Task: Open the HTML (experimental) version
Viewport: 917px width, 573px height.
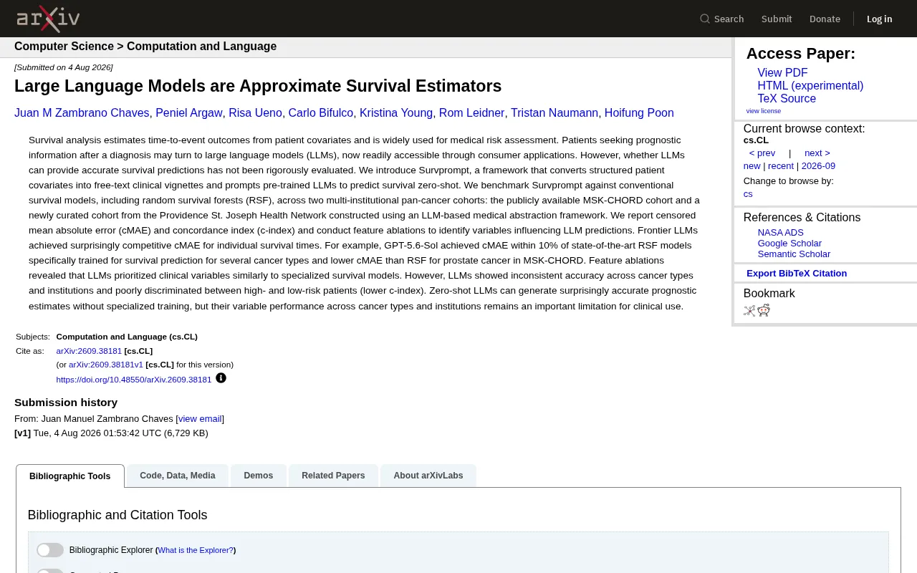Action: pos(810,86)
